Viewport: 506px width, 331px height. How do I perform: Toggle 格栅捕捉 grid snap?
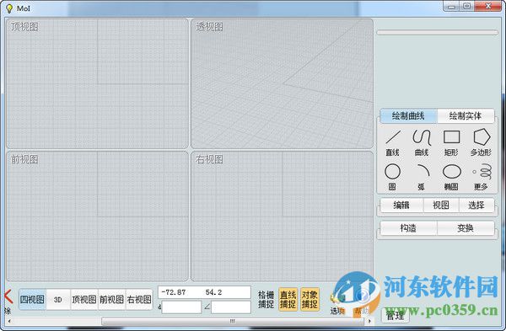[266, 299]
